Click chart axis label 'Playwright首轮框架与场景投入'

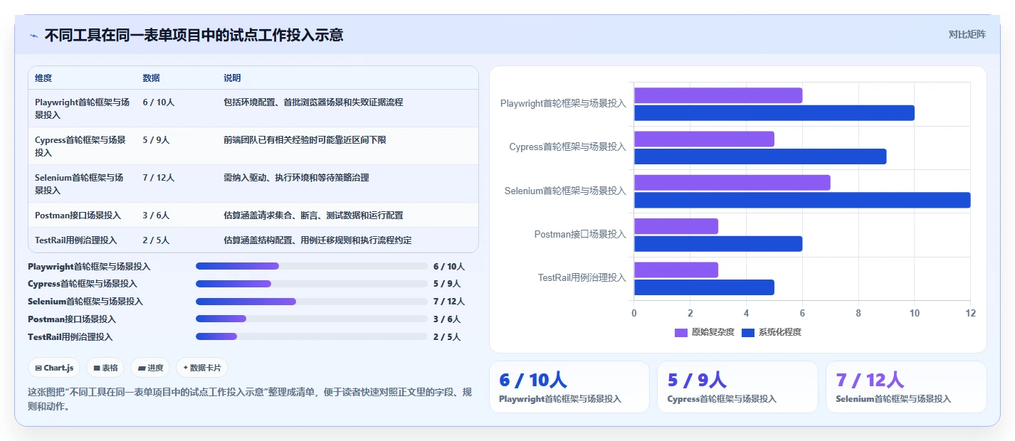pos(563,104)
